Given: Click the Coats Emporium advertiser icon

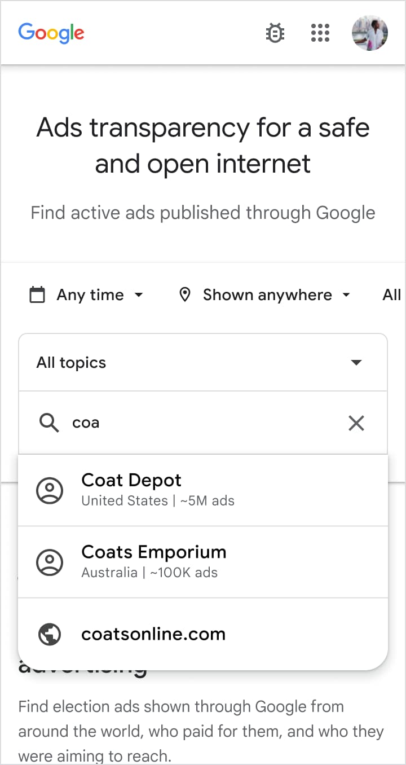Looking at the screenshot, I should click(50, 562).
